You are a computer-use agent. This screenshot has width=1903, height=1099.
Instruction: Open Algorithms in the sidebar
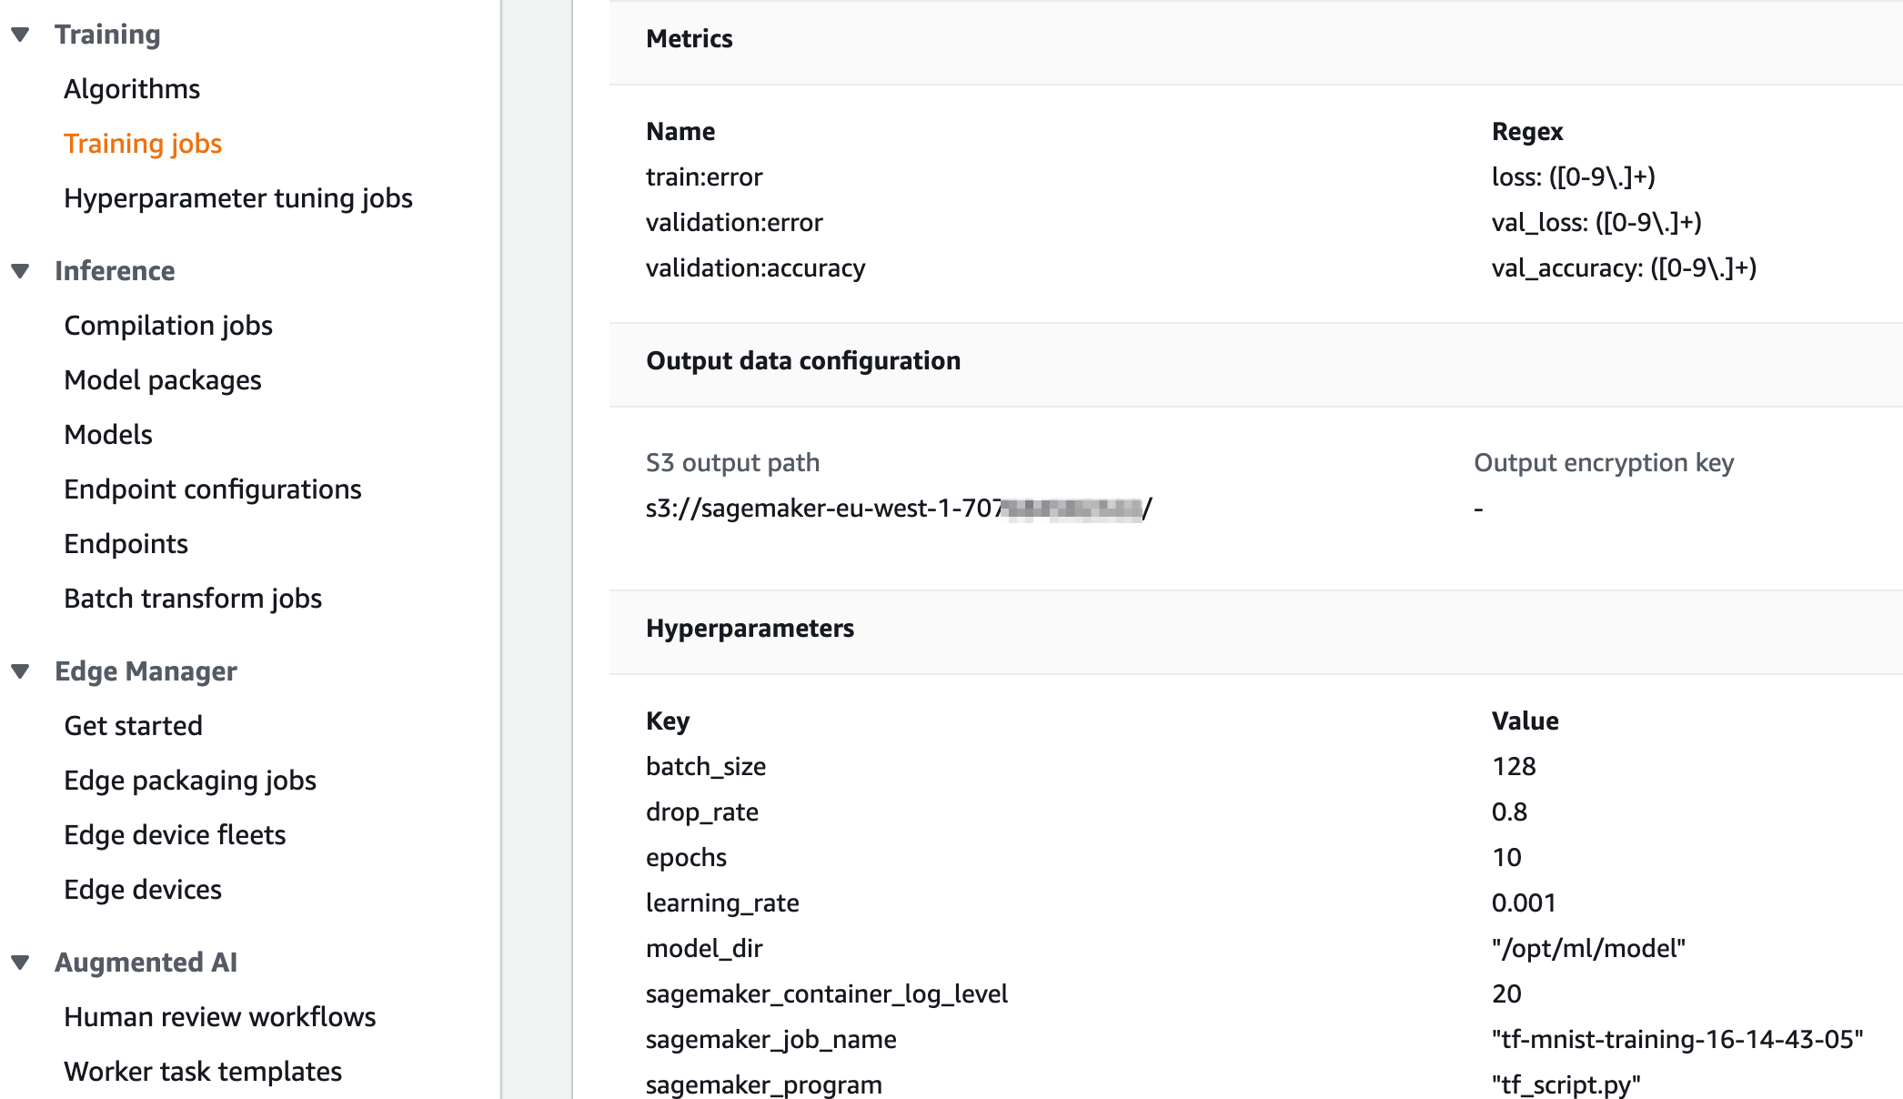(x=132, y=89)
